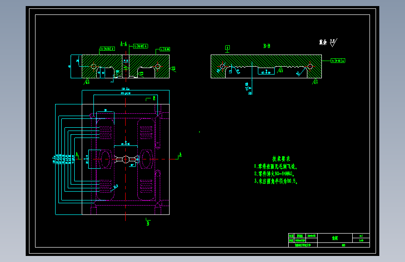Select the left hole in A-A section

93,67
